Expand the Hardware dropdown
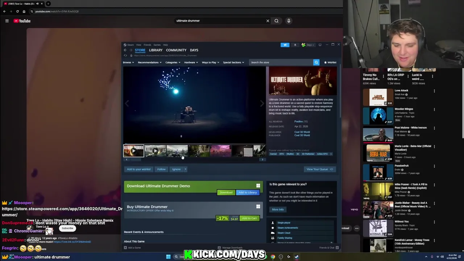 [191, 62]
